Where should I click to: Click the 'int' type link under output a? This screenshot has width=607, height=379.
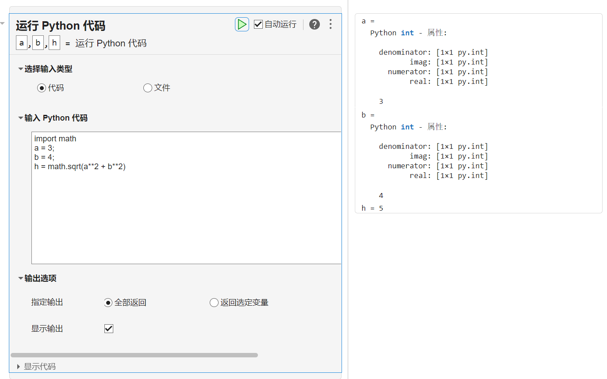(x=407, y=33)
